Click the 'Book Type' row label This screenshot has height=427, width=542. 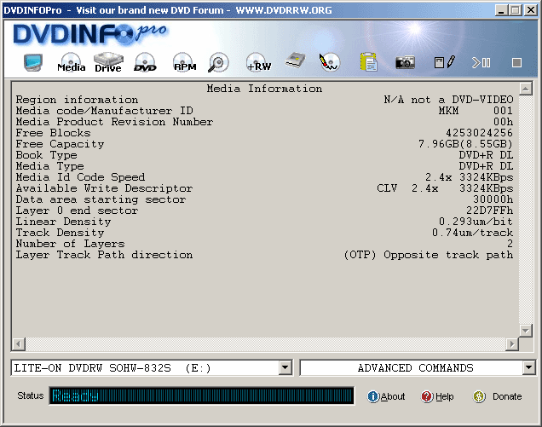pos(46,155)
